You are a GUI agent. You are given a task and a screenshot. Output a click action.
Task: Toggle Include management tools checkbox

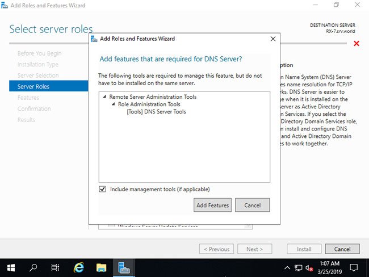(102, 189)
